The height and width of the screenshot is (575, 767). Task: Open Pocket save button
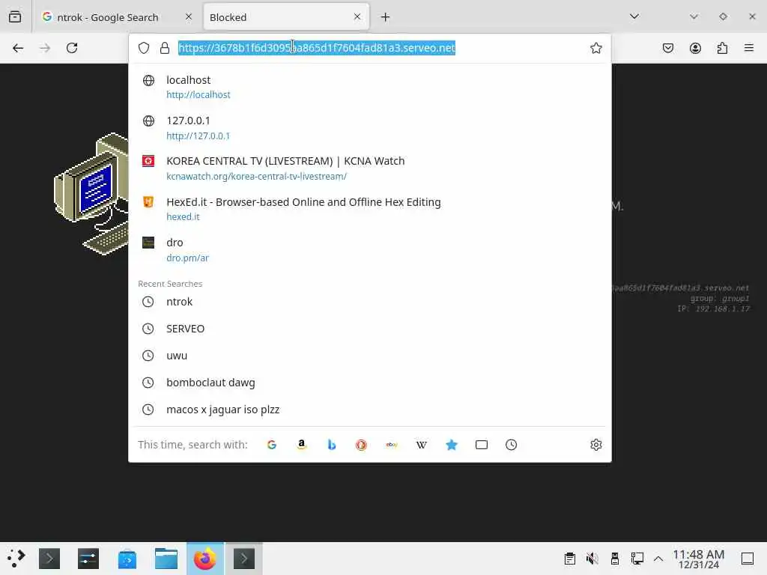[x=668, y=48]
